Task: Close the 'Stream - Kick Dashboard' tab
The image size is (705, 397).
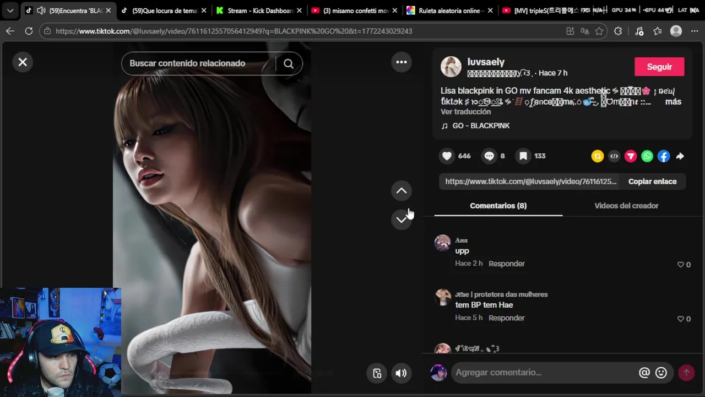Action: [300, 10]
